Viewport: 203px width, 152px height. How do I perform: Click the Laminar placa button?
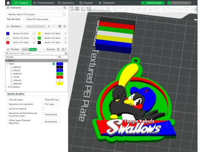[x=154, y=3]
